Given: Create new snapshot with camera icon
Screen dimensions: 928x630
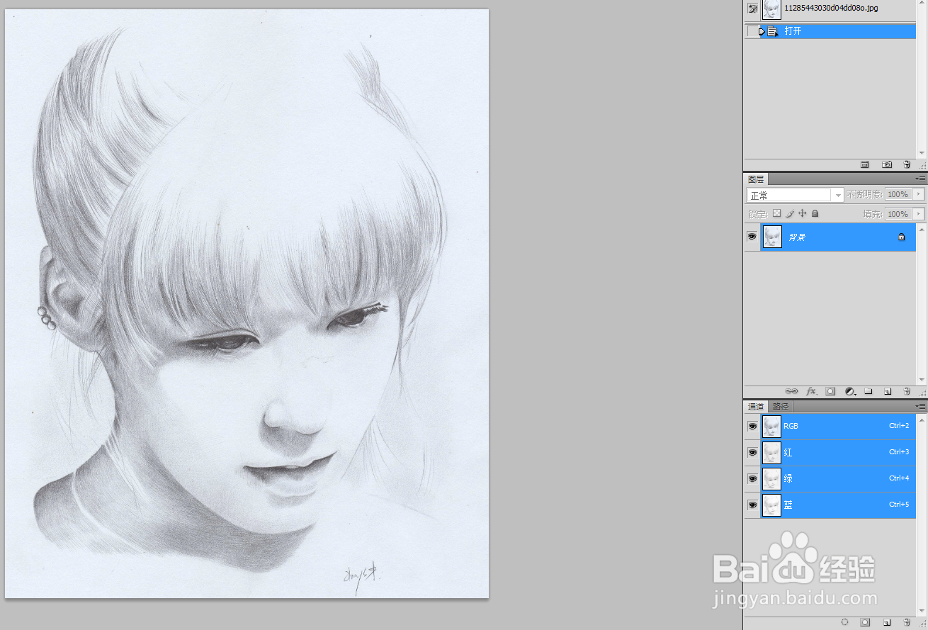Looking at the screenshot, I should (887, 164).
